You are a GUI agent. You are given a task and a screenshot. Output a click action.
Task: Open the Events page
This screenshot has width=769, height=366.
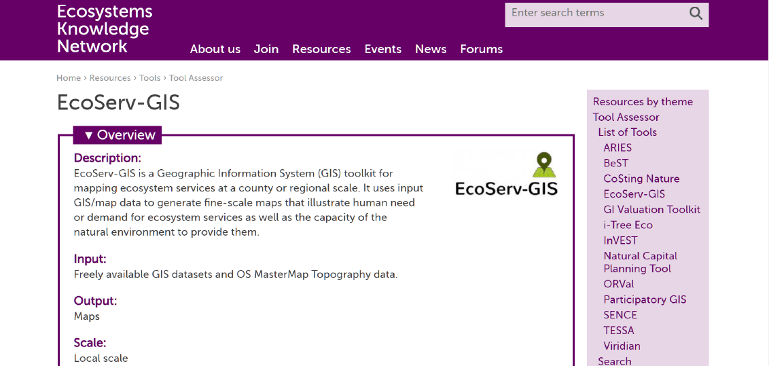[x=382, y=49]
